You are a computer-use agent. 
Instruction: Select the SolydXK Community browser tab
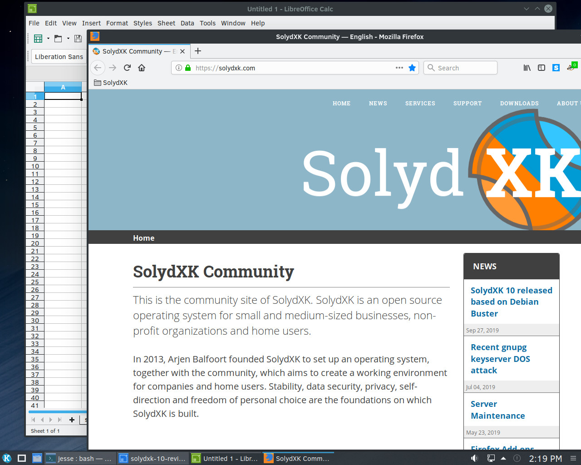139,51
